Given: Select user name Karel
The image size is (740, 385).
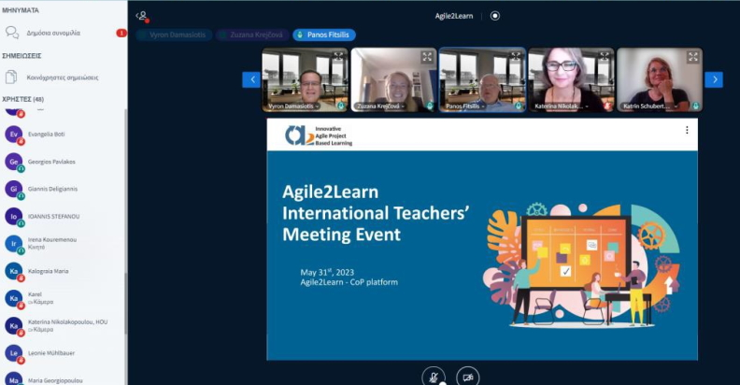Looking at the screenshot, I should (x=35, y=294).
